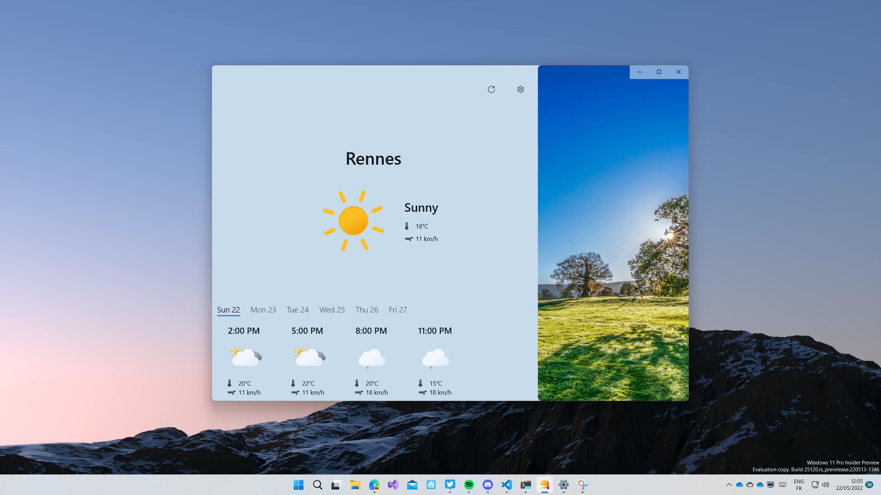881x495 pixels.
Task: Open Discord from the taskbar
Action: coord(488,485)
